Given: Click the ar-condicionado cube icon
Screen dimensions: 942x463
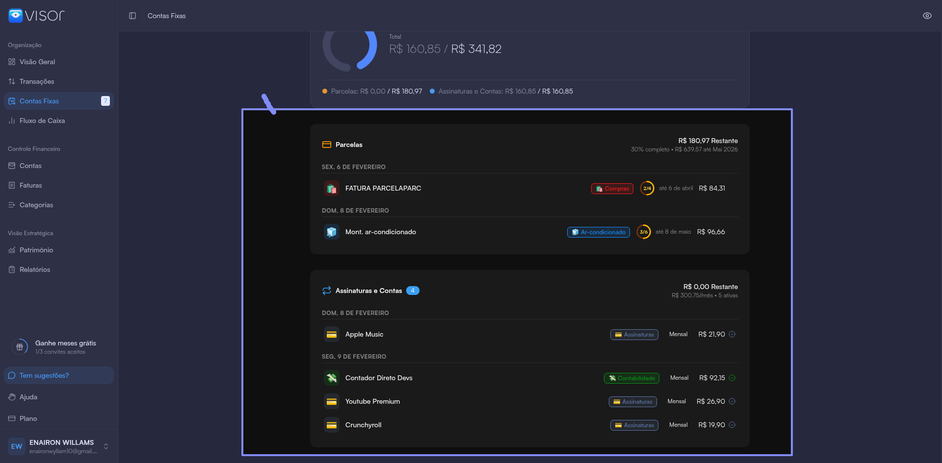Looking at the screenshot, I should [332, 232].
